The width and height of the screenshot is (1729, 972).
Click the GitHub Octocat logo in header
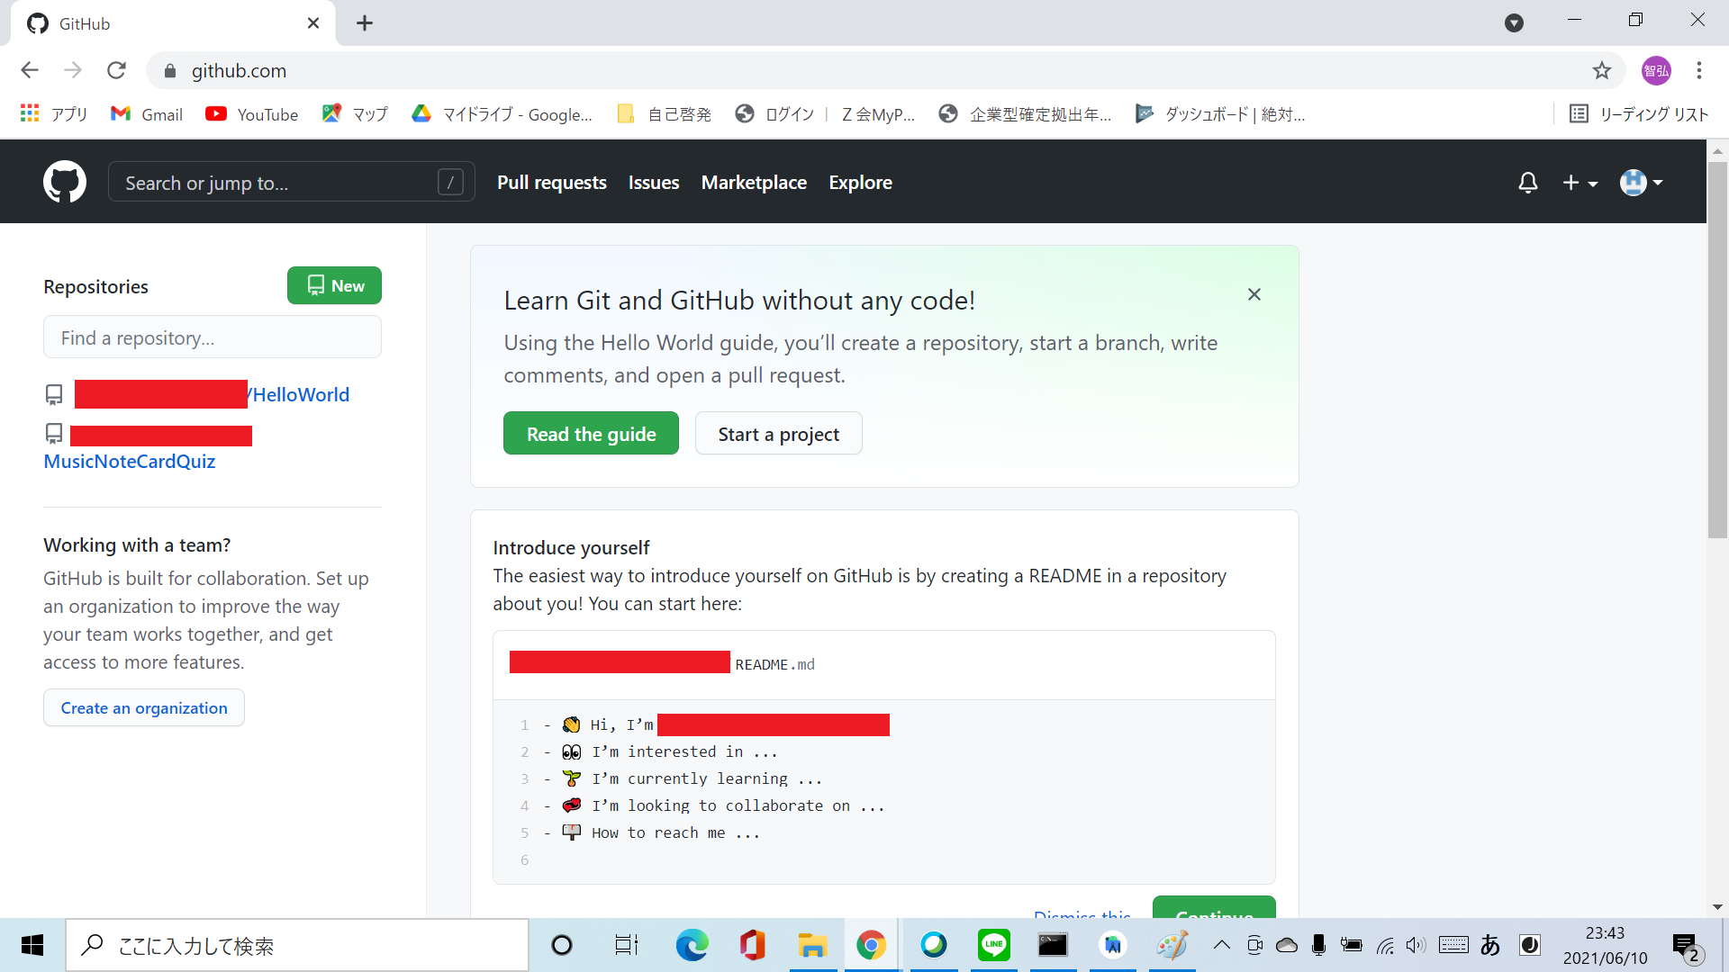tap(65, 183)
